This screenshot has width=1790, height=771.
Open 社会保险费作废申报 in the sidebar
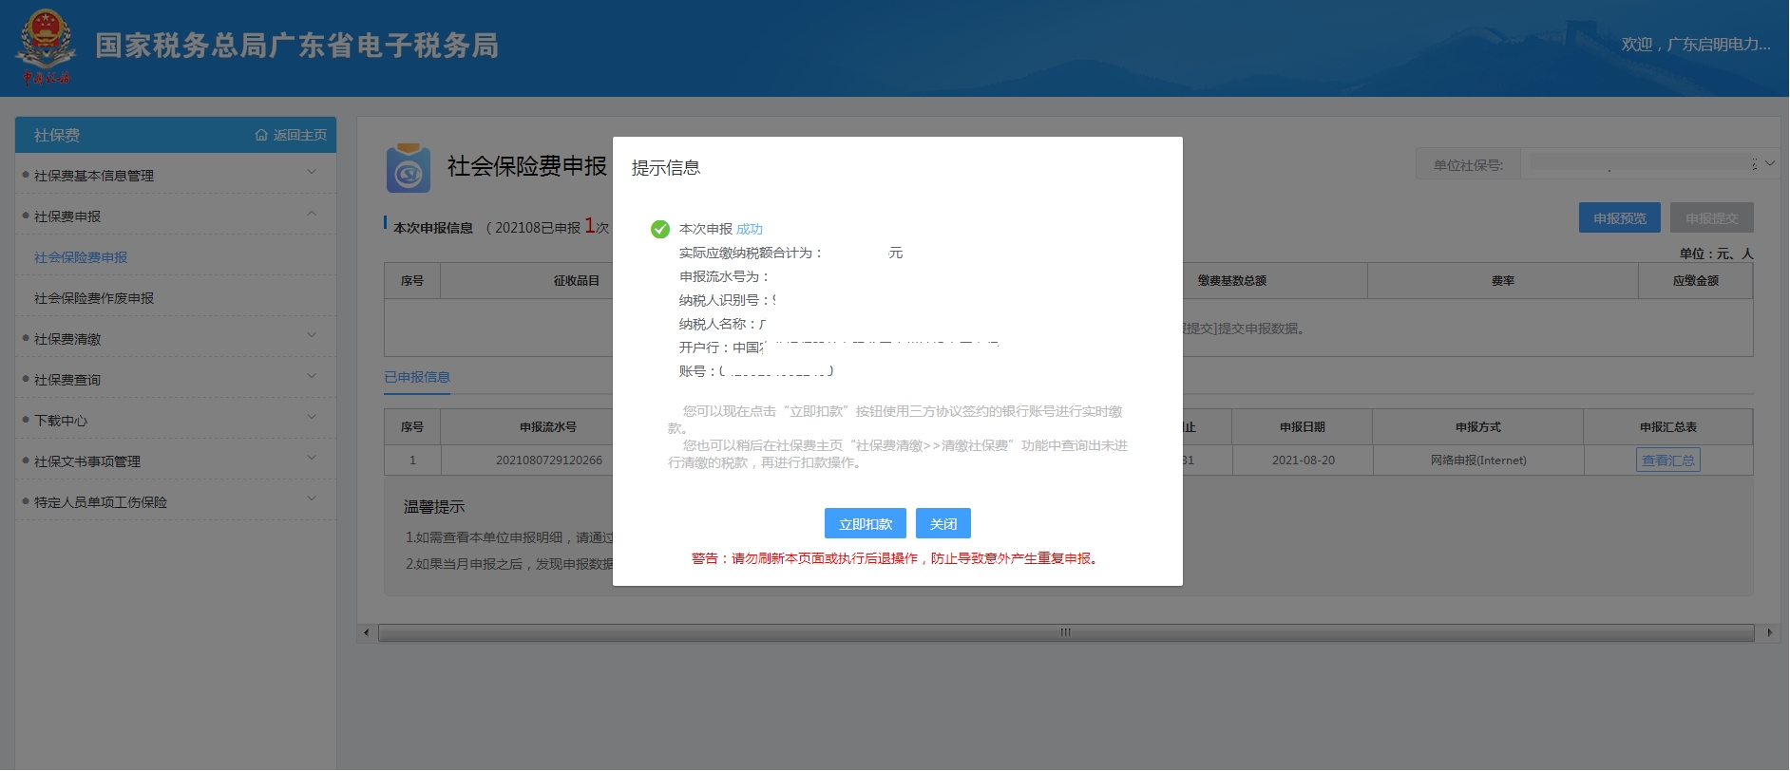coord(94,298)
